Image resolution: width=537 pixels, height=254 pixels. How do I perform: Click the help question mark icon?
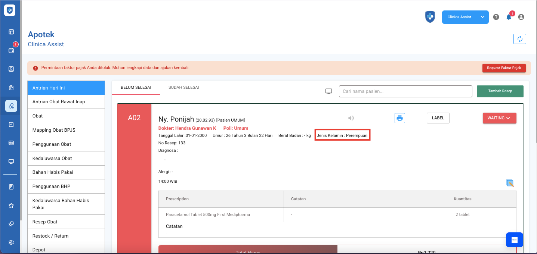[x=496, y=17]
